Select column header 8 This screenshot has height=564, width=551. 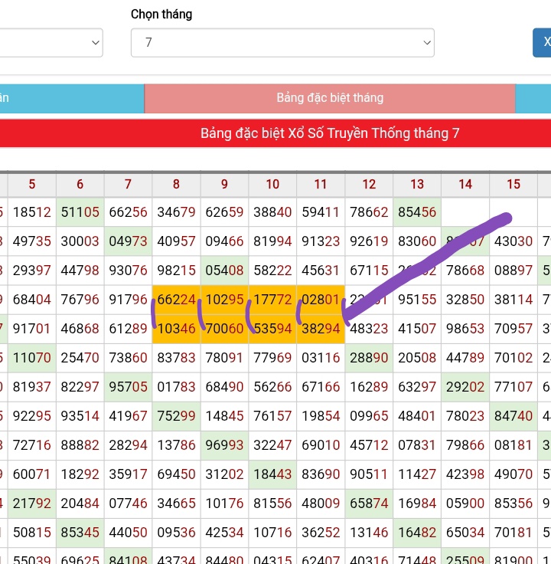tap(176, 184)
